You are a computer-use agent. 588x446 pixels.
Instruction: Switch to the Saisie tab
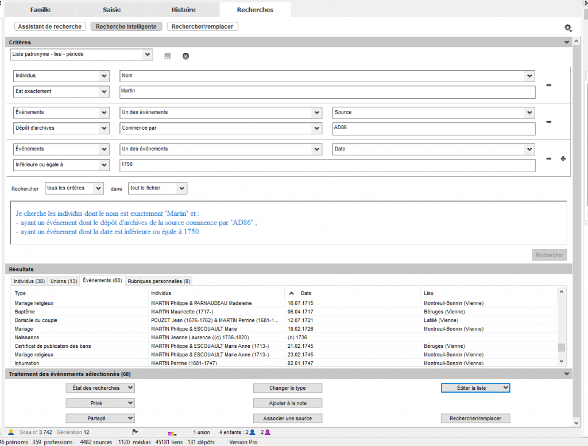pos(112,10)
